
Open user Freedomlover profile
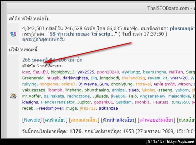50,108
